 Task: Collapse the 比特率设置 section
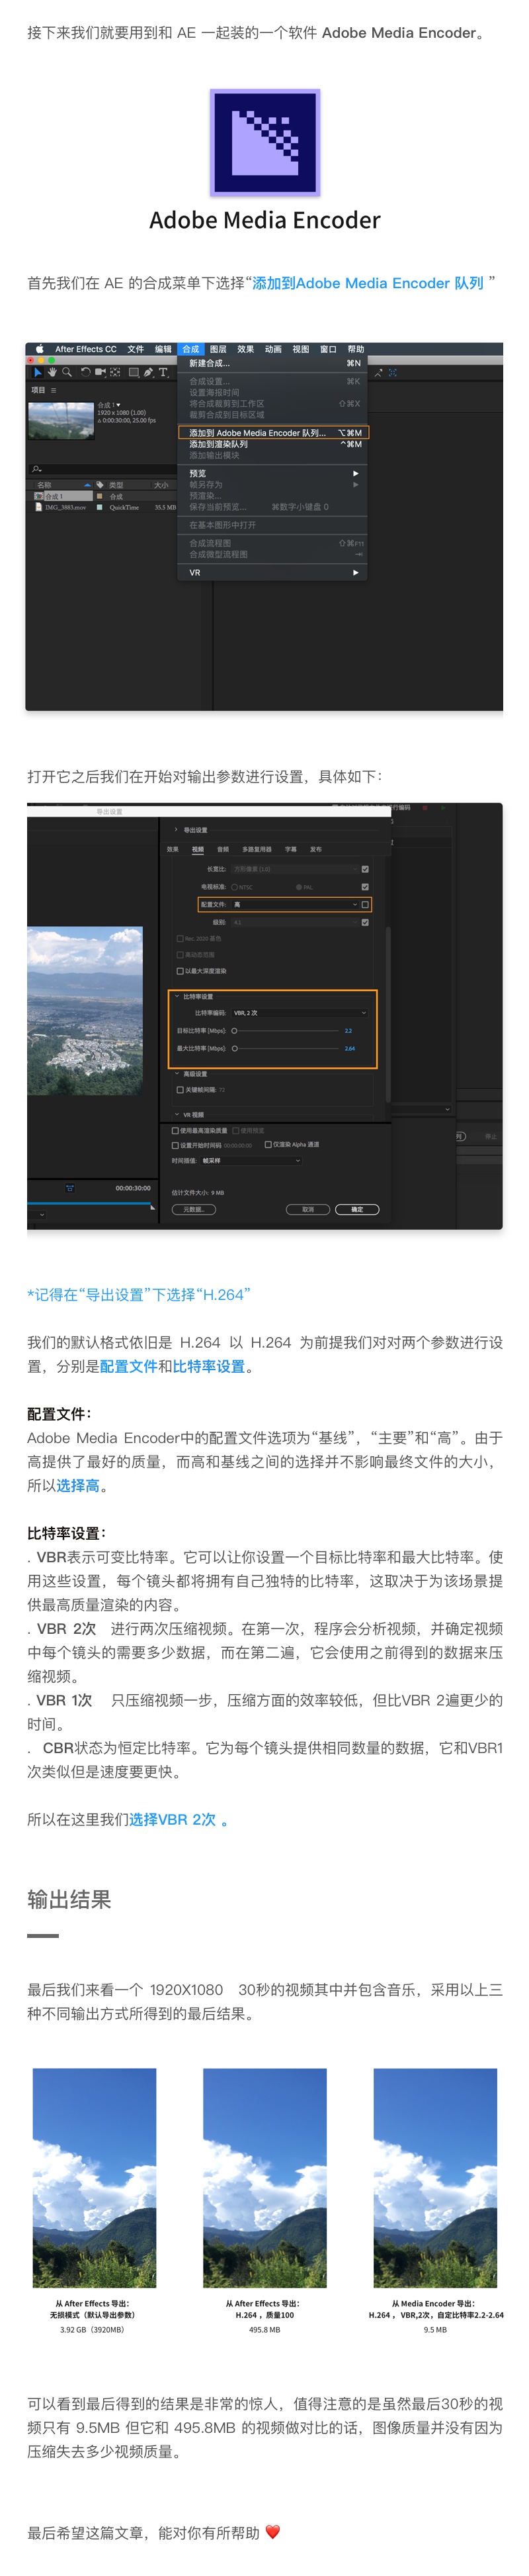click(x=178, y=996)
